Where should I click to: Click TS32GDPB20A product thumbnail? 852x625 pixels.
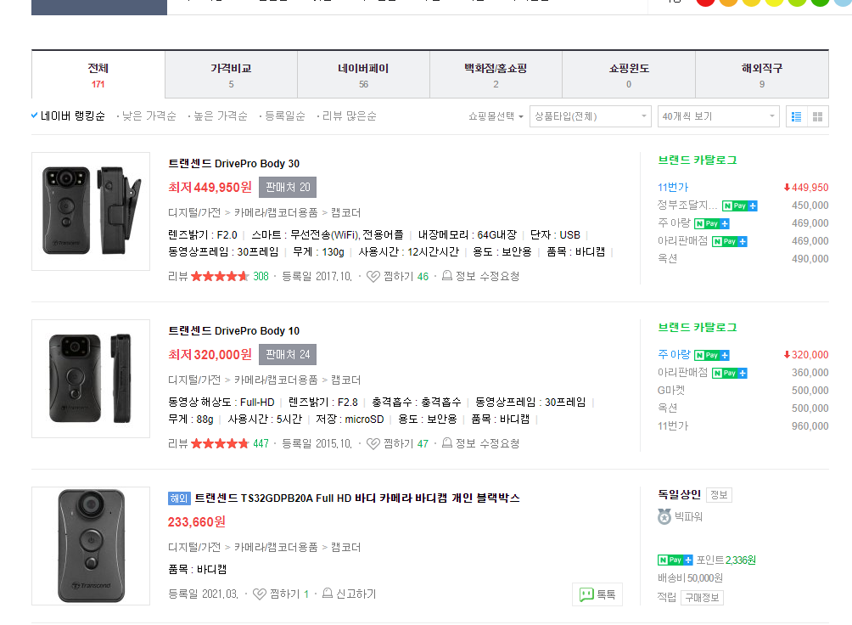click(x=91, y=546)
